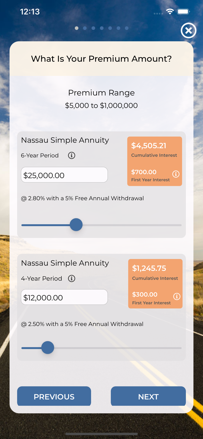Tap the battery indicator icon
203x439 pixels.
pyautogui.click(x=183, y=12)
